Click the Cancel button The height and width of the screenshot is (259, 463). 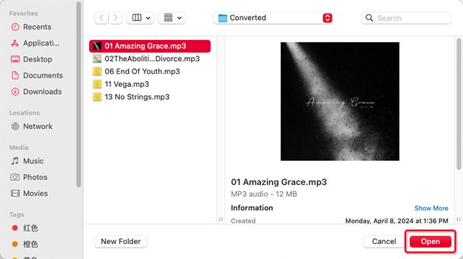[384, 242]
